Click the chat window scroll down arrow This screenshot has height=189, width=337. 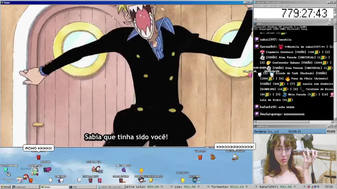(x=335, y=119)
